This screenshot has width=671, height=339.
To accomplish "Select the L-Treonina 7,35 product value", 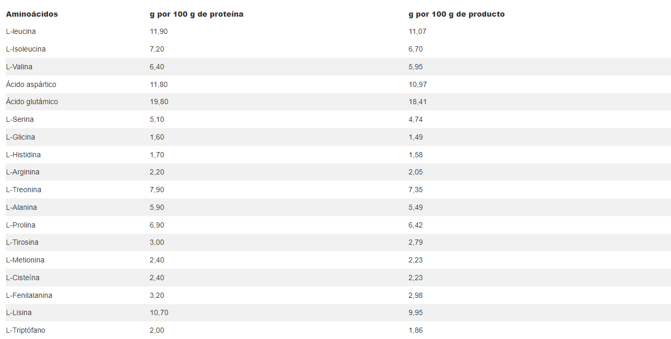I will click(415, 190).
